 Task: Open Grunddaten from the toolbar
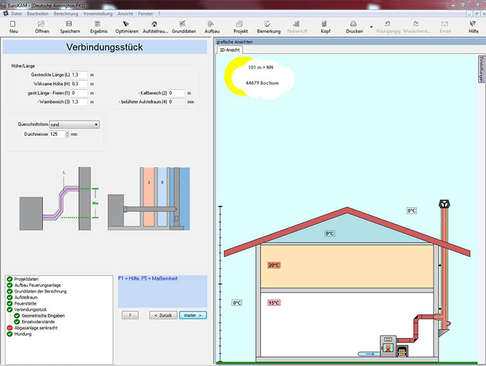pos(184,26)
